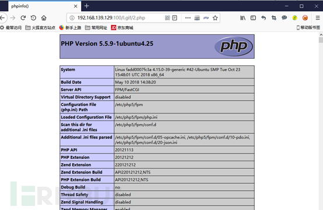This screenshot has height=210, width=323.
Task: Click the screenshot crop tool icon
Action: 274,18
